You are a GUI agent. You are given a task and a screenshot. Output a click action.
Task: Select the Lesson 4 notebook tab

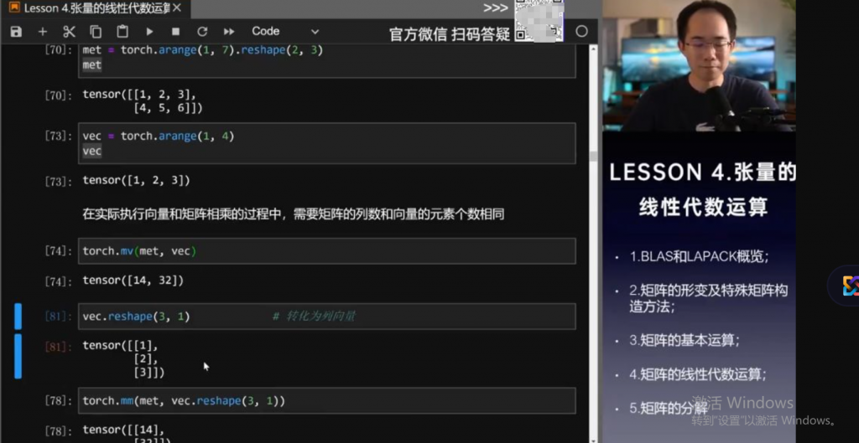pyautogui.click(x=94, y=8)
